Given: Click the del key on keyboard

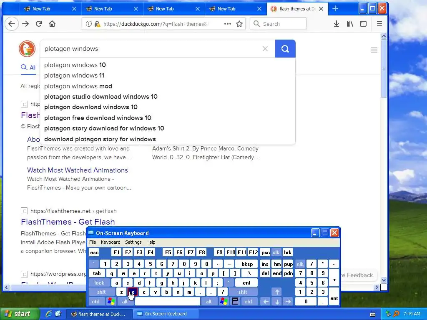Looking at the screenshot, I should 265,273.
